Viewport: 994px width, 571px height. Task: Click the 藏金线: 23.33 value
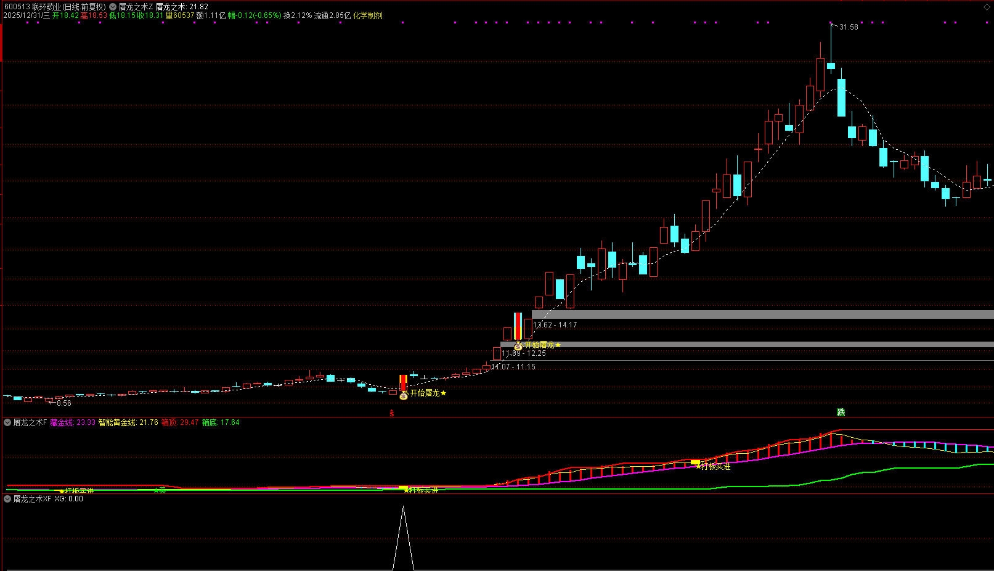pyautogui.click(x=73, y=422)
